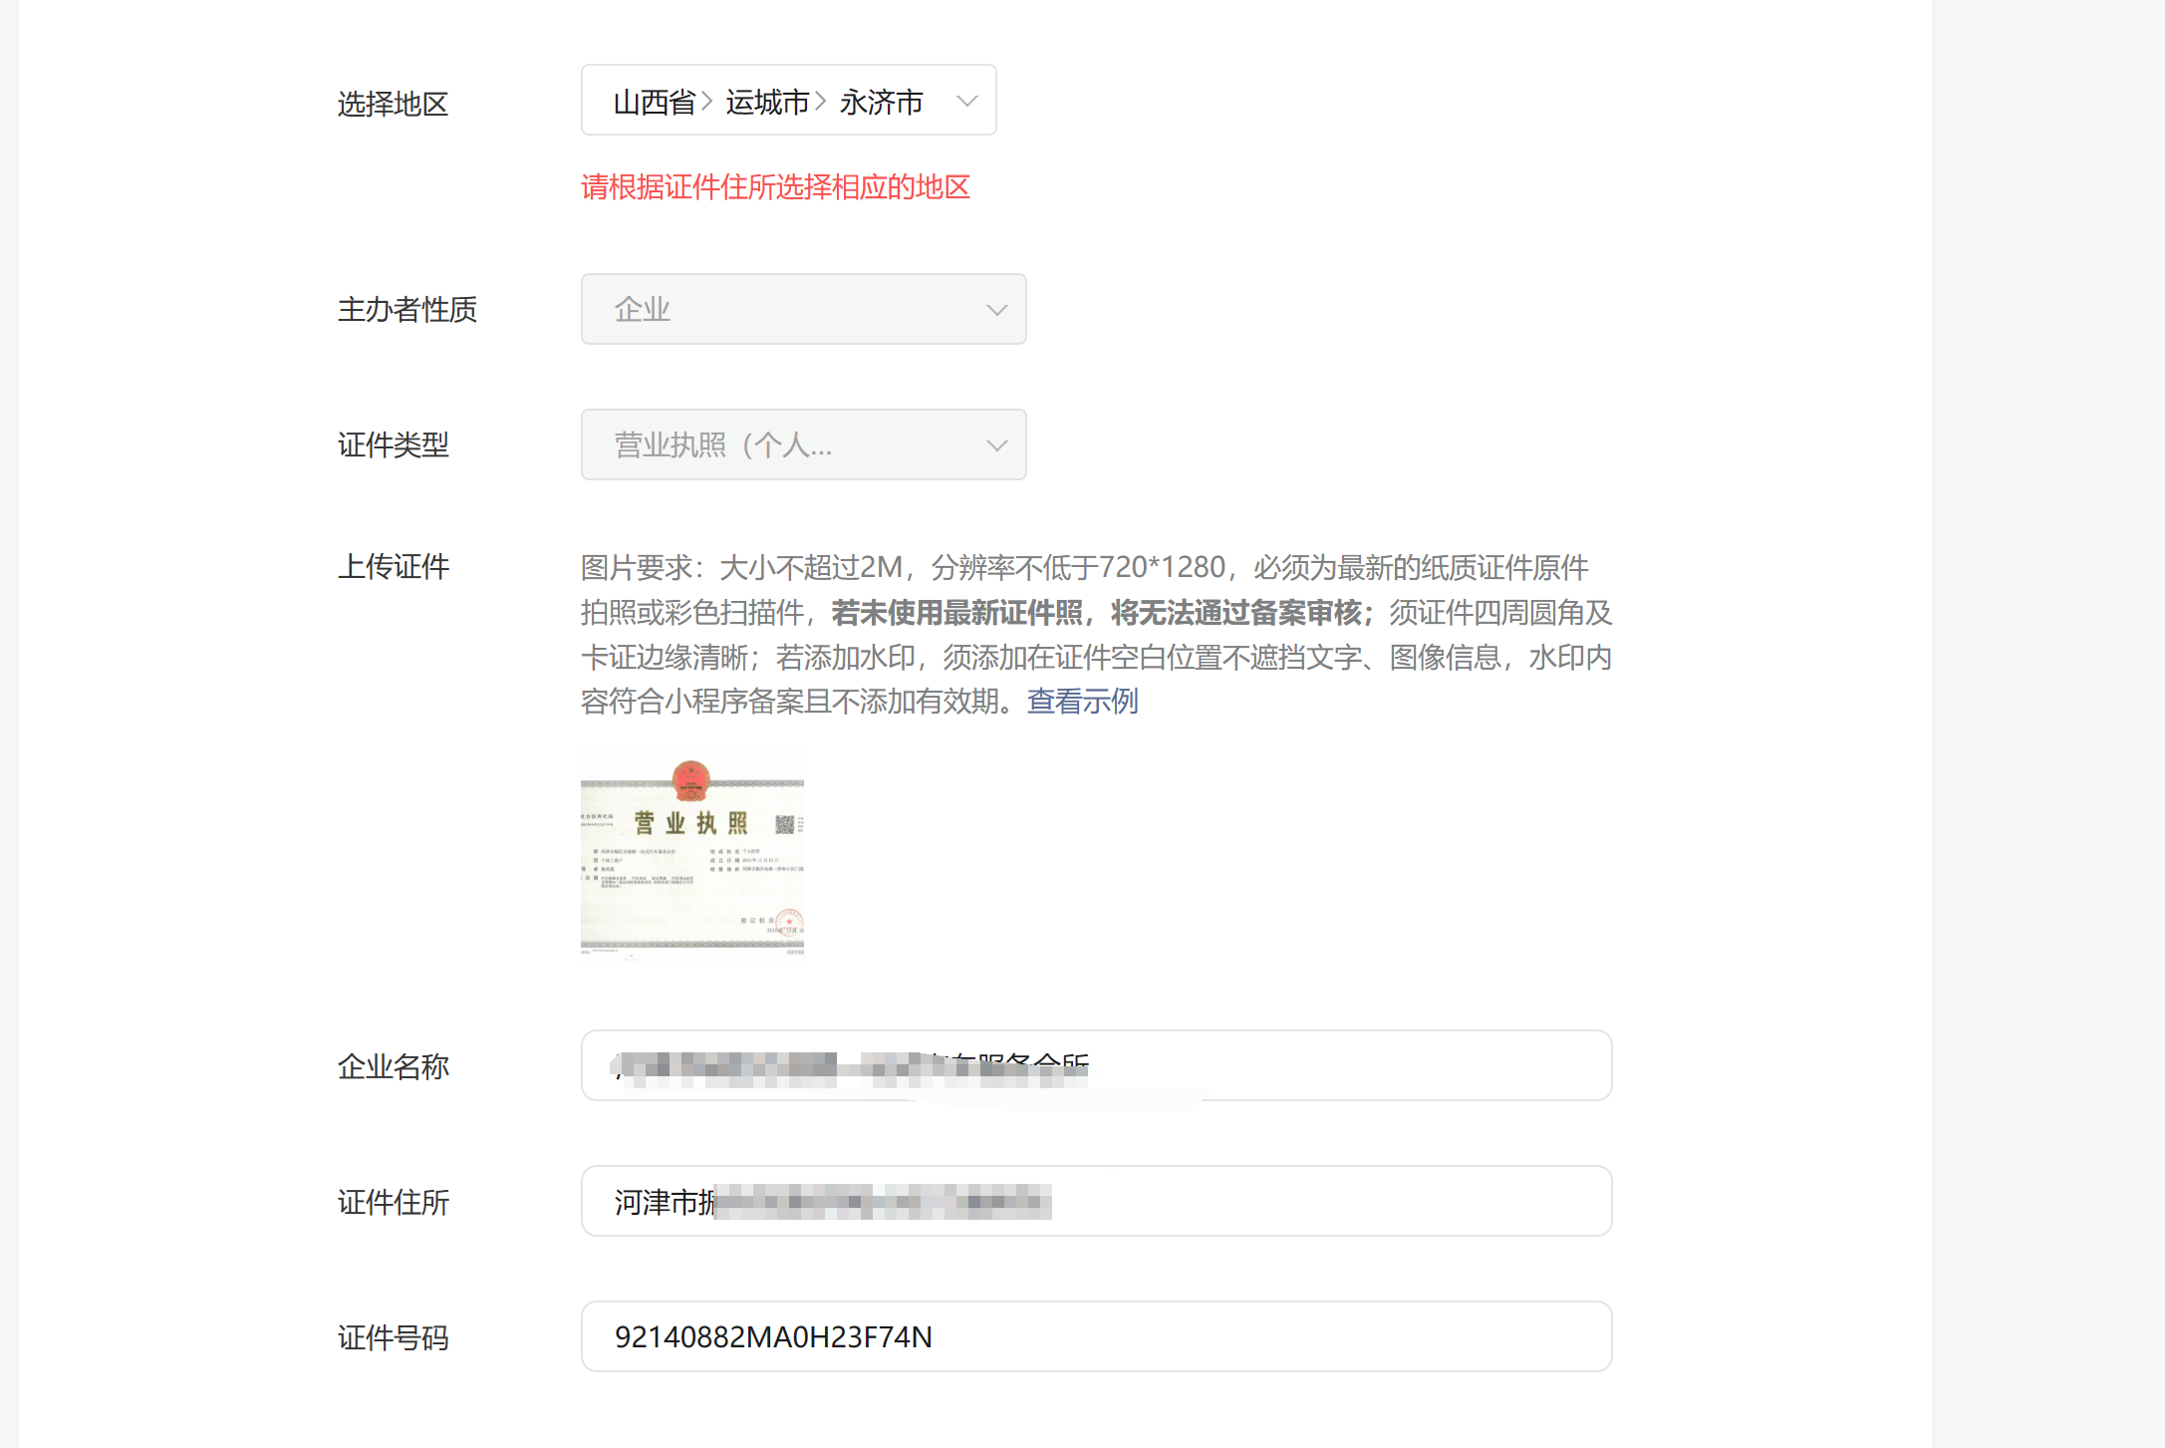This screenshot has width=2165, height=1448.
Task: Click the red hint about selecting region
Action: [x=775, y=187]
